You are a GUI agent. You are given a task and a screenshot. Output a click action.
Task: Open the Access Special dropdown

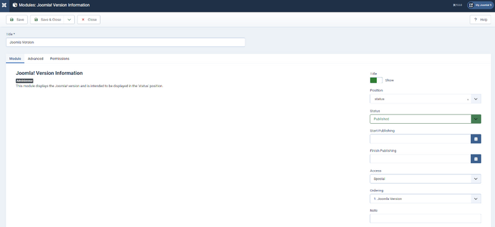click(x=425, y=179)
